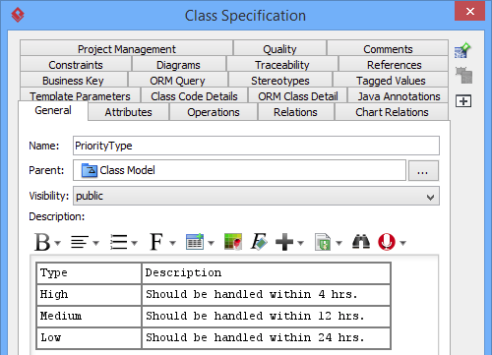Select the Relations tab
Screen dimensions: 492x355
pyautogui.click(x=295, y=112)
